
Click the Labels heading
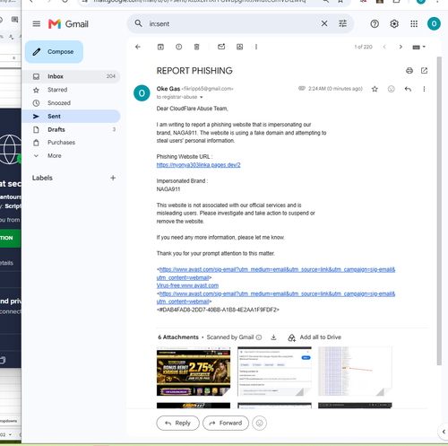[x=42, y=178]
